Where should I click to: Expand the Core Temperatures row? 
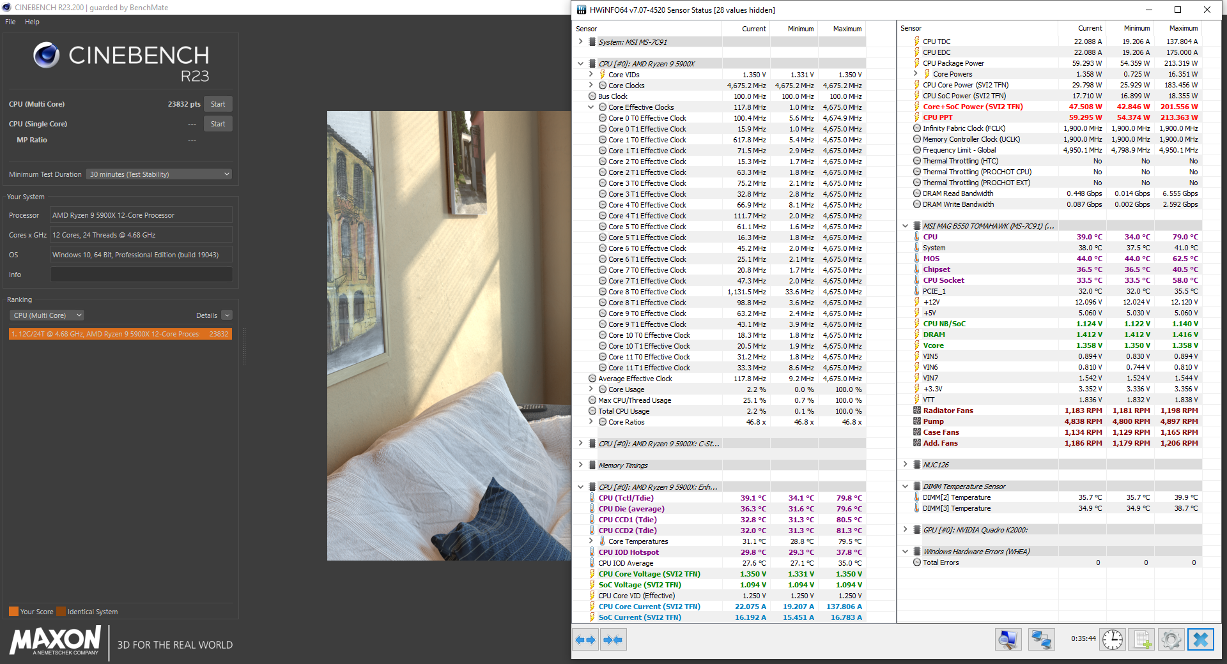click(x=590, y=541)
